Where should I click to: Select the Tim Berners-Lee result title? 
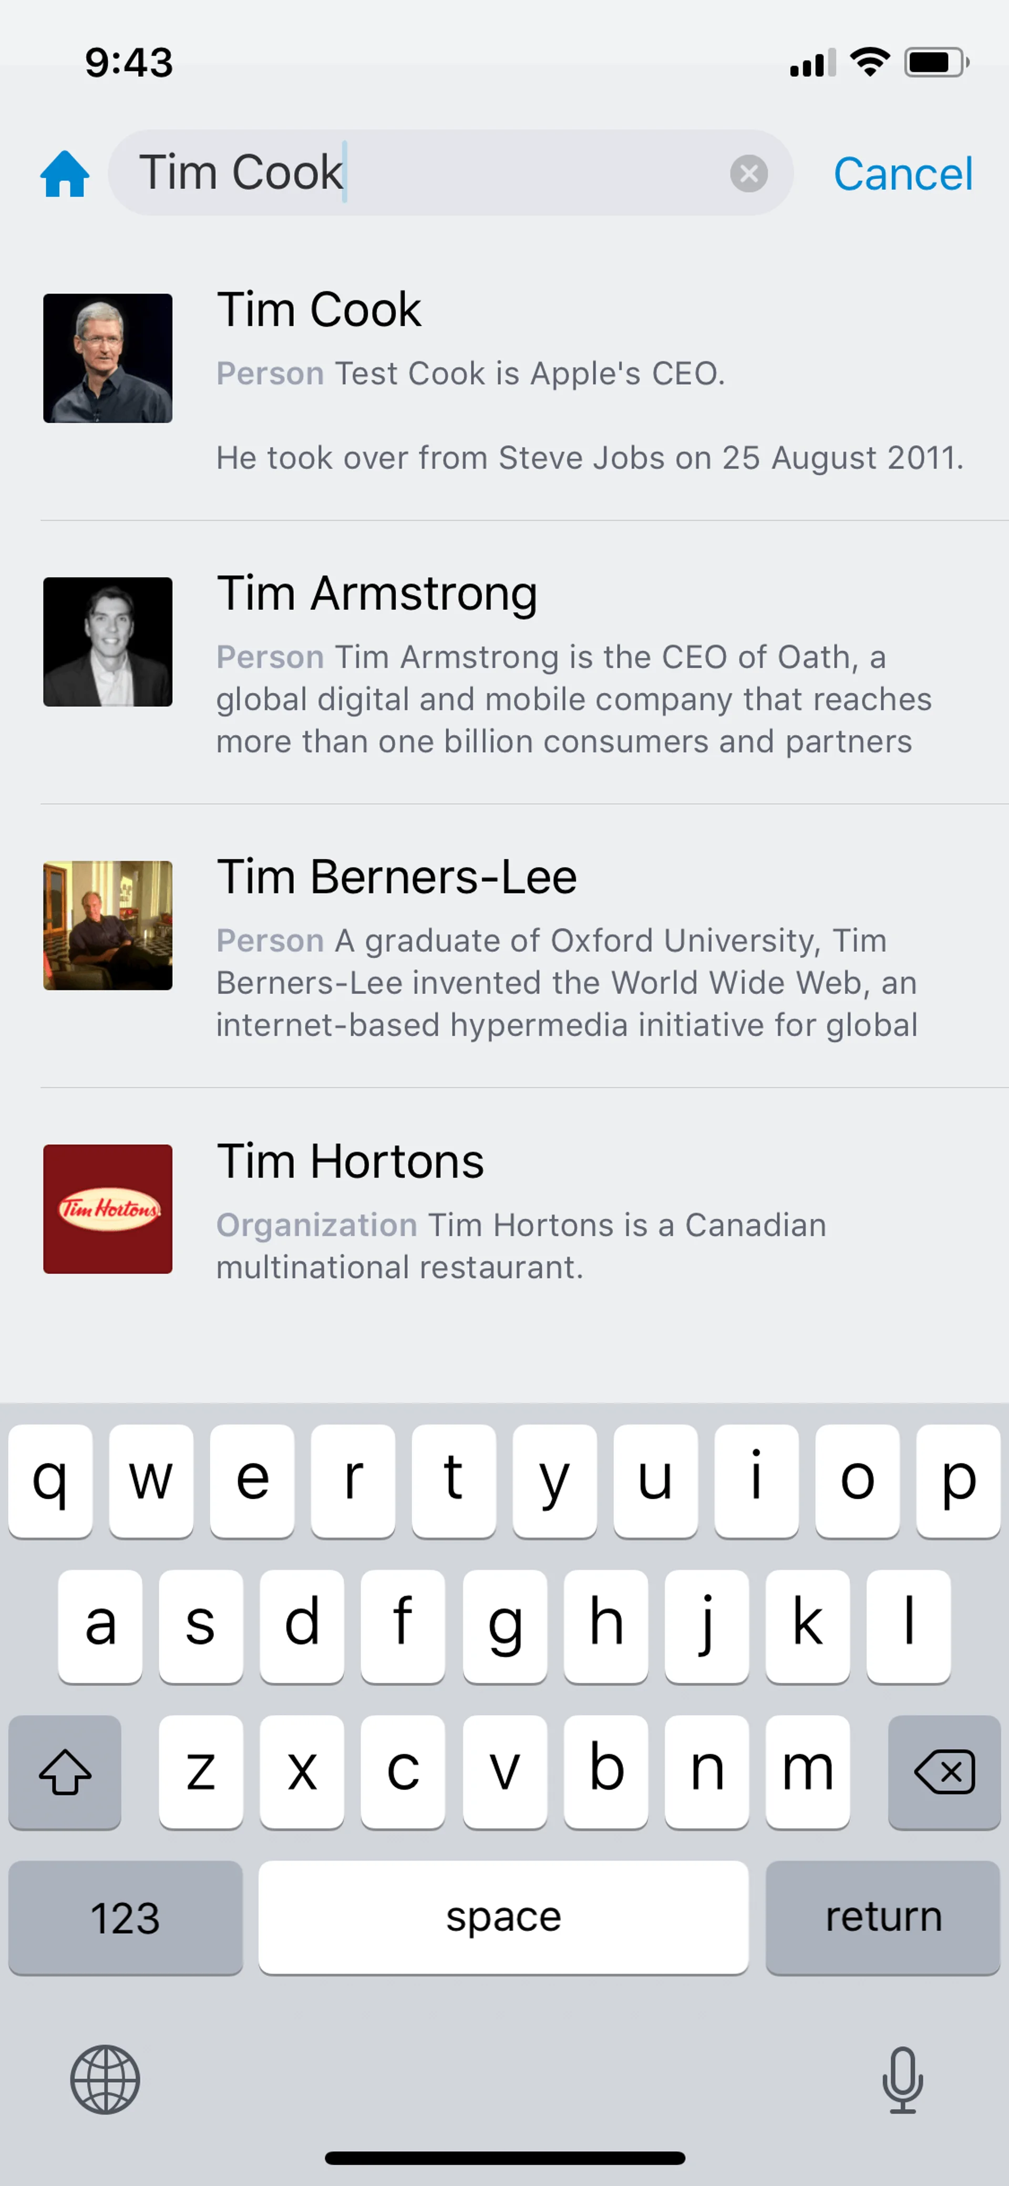(396, 877)
